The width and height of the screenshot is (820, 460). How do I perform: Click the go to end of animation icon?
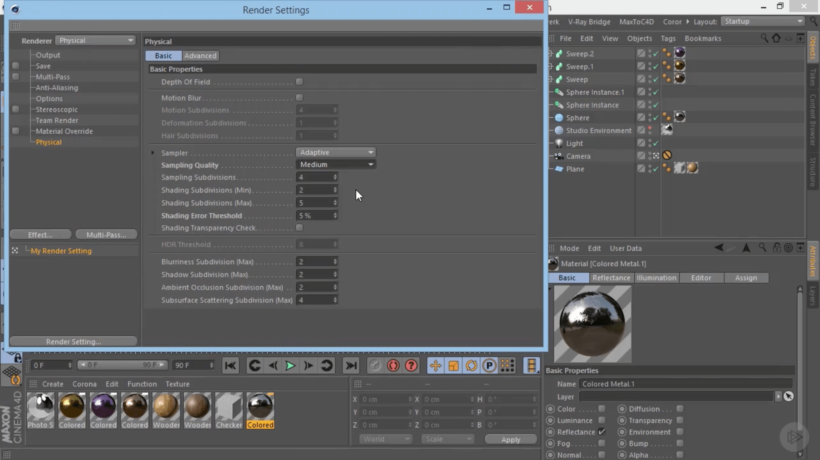pos(351,365)
